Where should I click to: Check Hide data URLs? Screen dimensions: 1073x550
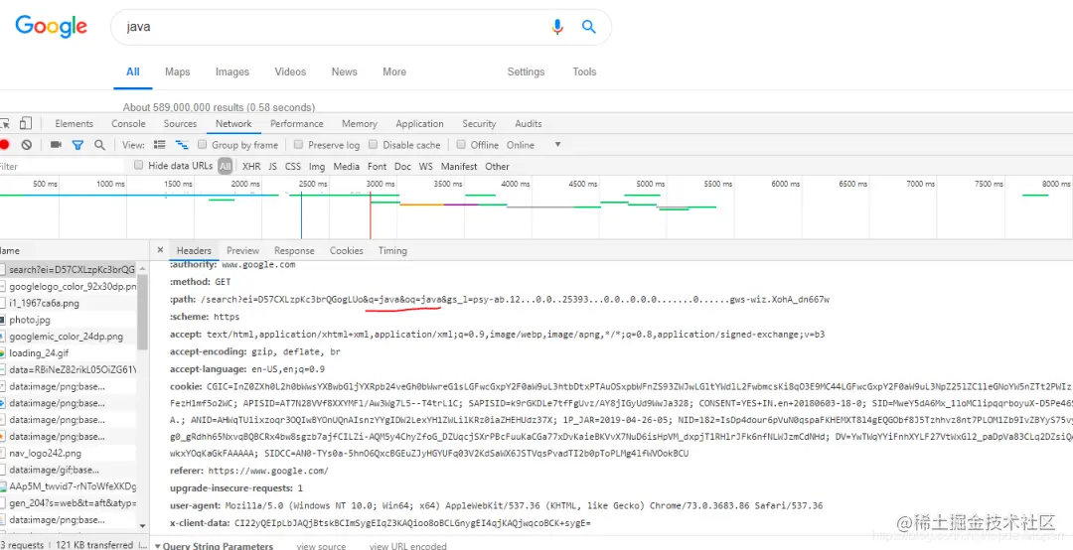139,165
